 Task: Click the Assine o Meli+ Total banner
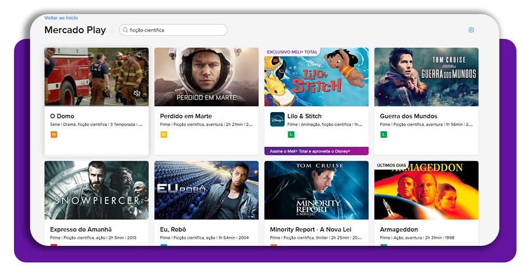tap(316, 151)
